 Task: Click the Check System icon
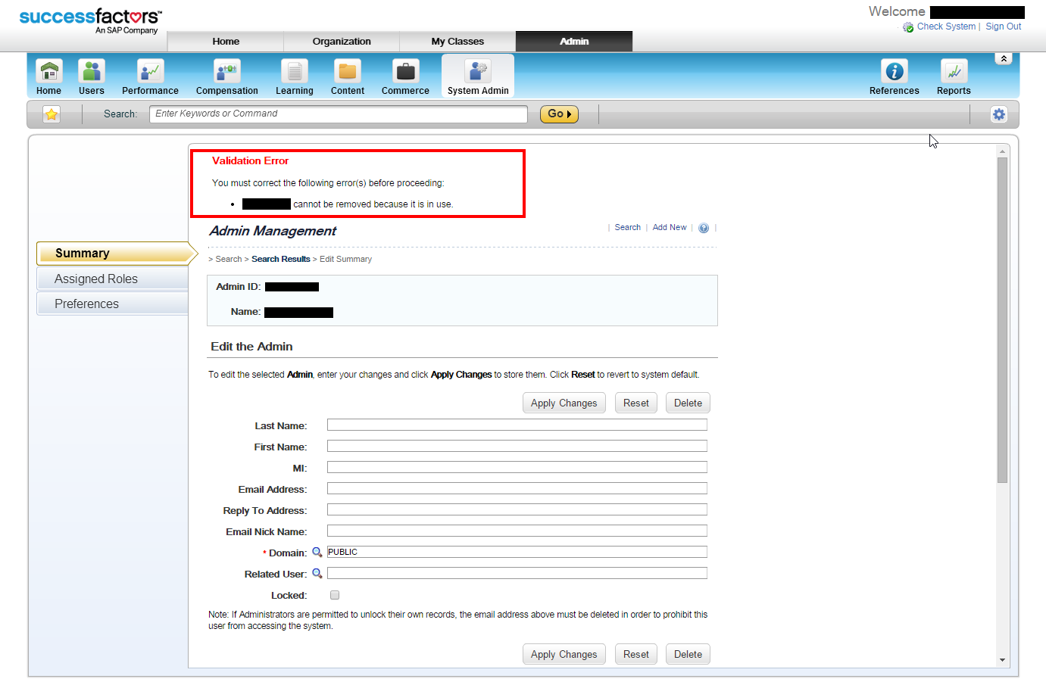pyautogui.click(x=908, y=27)
